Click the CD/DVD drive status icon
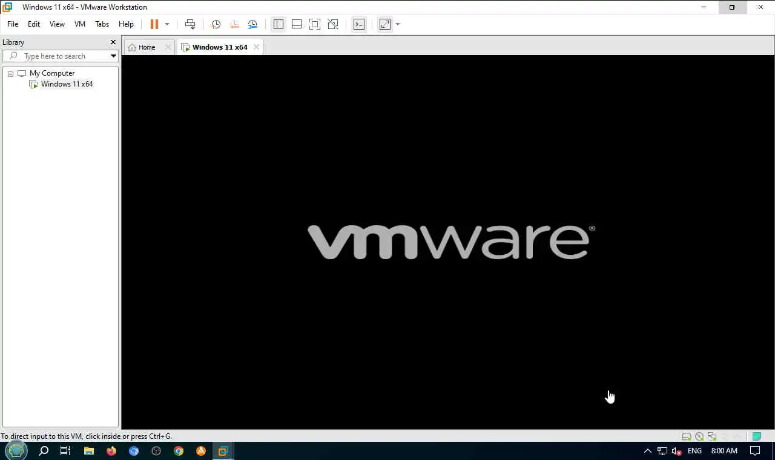This screenshot has width=775, height=460. [699, 436]
